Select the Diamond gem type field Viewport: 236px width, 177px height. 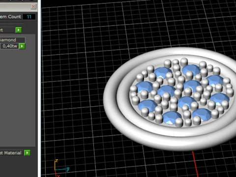tap(13, 40)
